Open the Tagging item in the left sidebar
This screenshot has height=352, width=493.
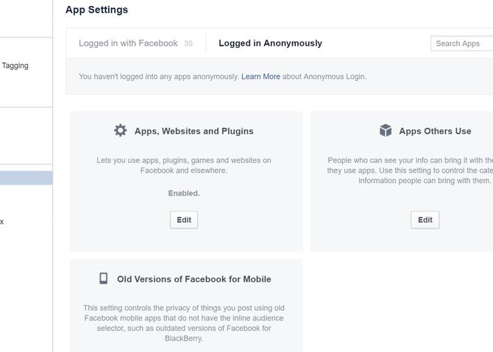(x=15, y=65)
